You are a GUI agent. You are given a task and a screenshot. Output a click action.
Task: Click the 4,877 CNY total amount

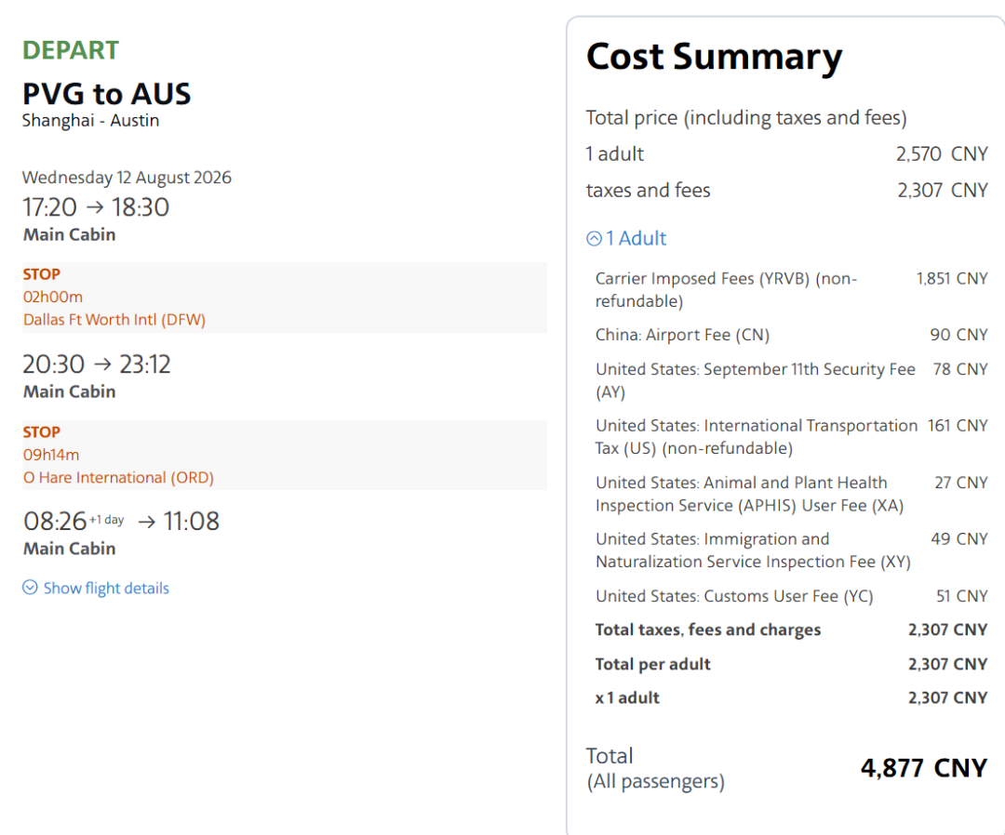(923, 768)
